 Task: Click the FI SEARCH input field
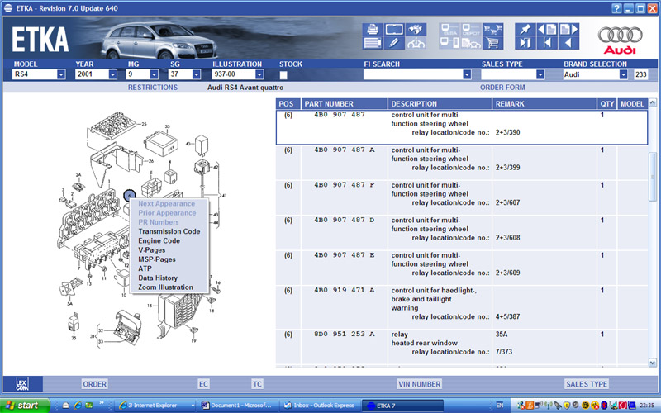413,74
